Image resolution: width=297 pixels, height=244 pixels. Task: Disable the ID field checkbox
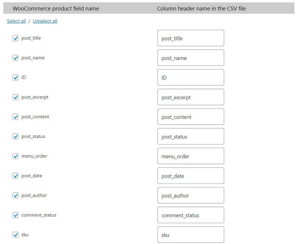pos(16,77)
